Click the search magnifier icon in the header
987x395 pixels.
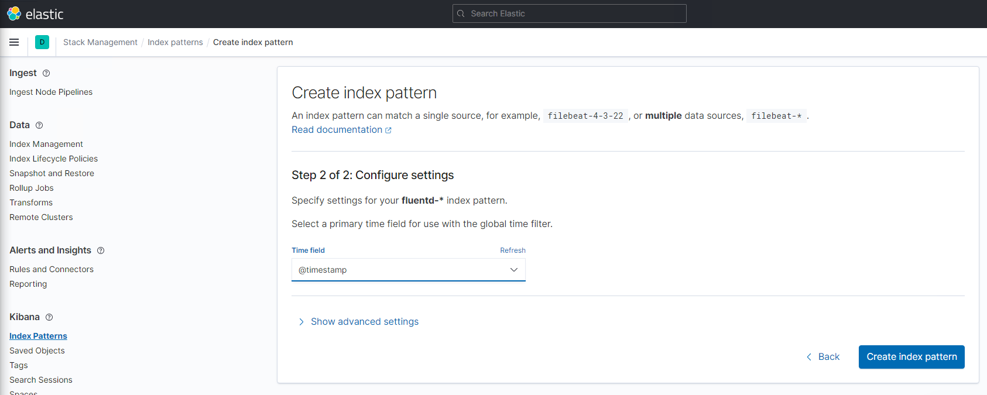coord(461,13)
